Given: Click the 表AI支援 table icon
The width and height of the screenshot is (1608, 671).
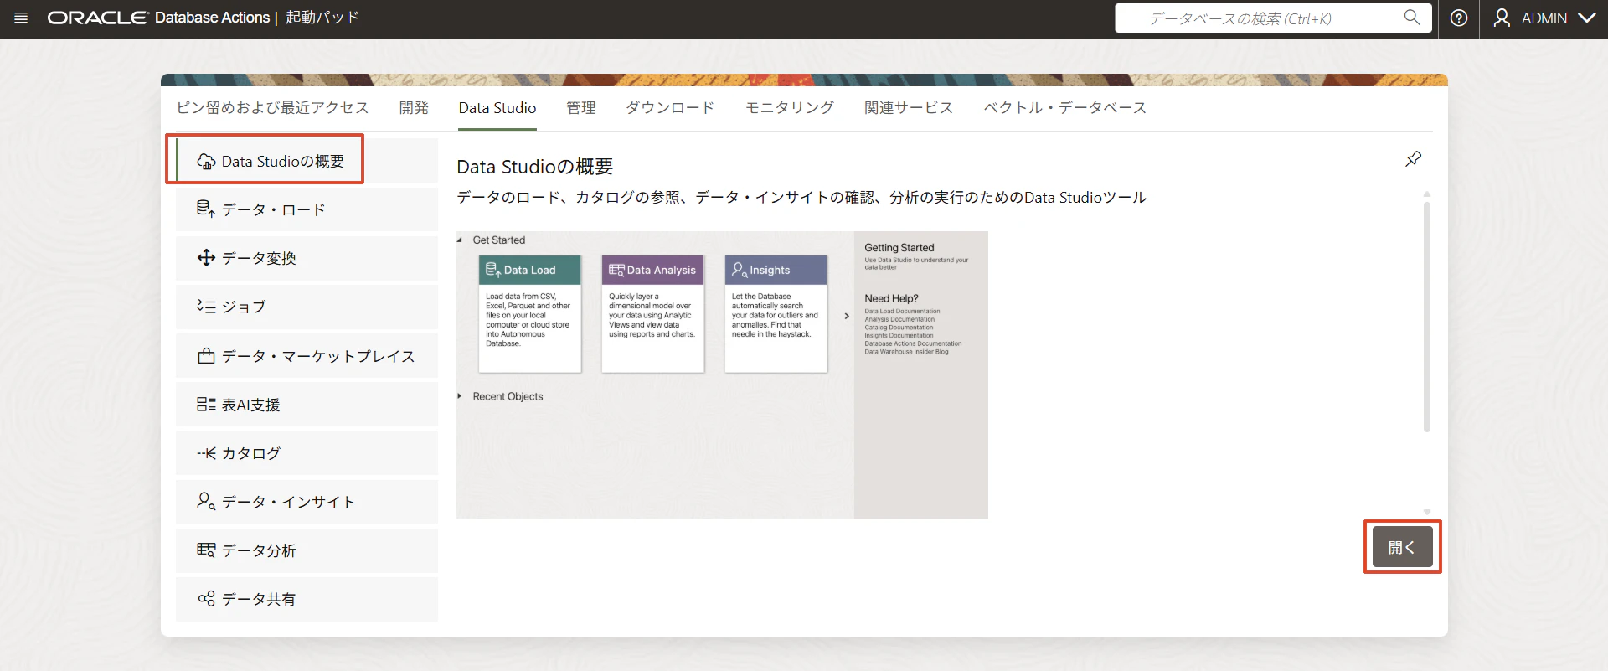Looking at the screenshot, I should point(206,405).
